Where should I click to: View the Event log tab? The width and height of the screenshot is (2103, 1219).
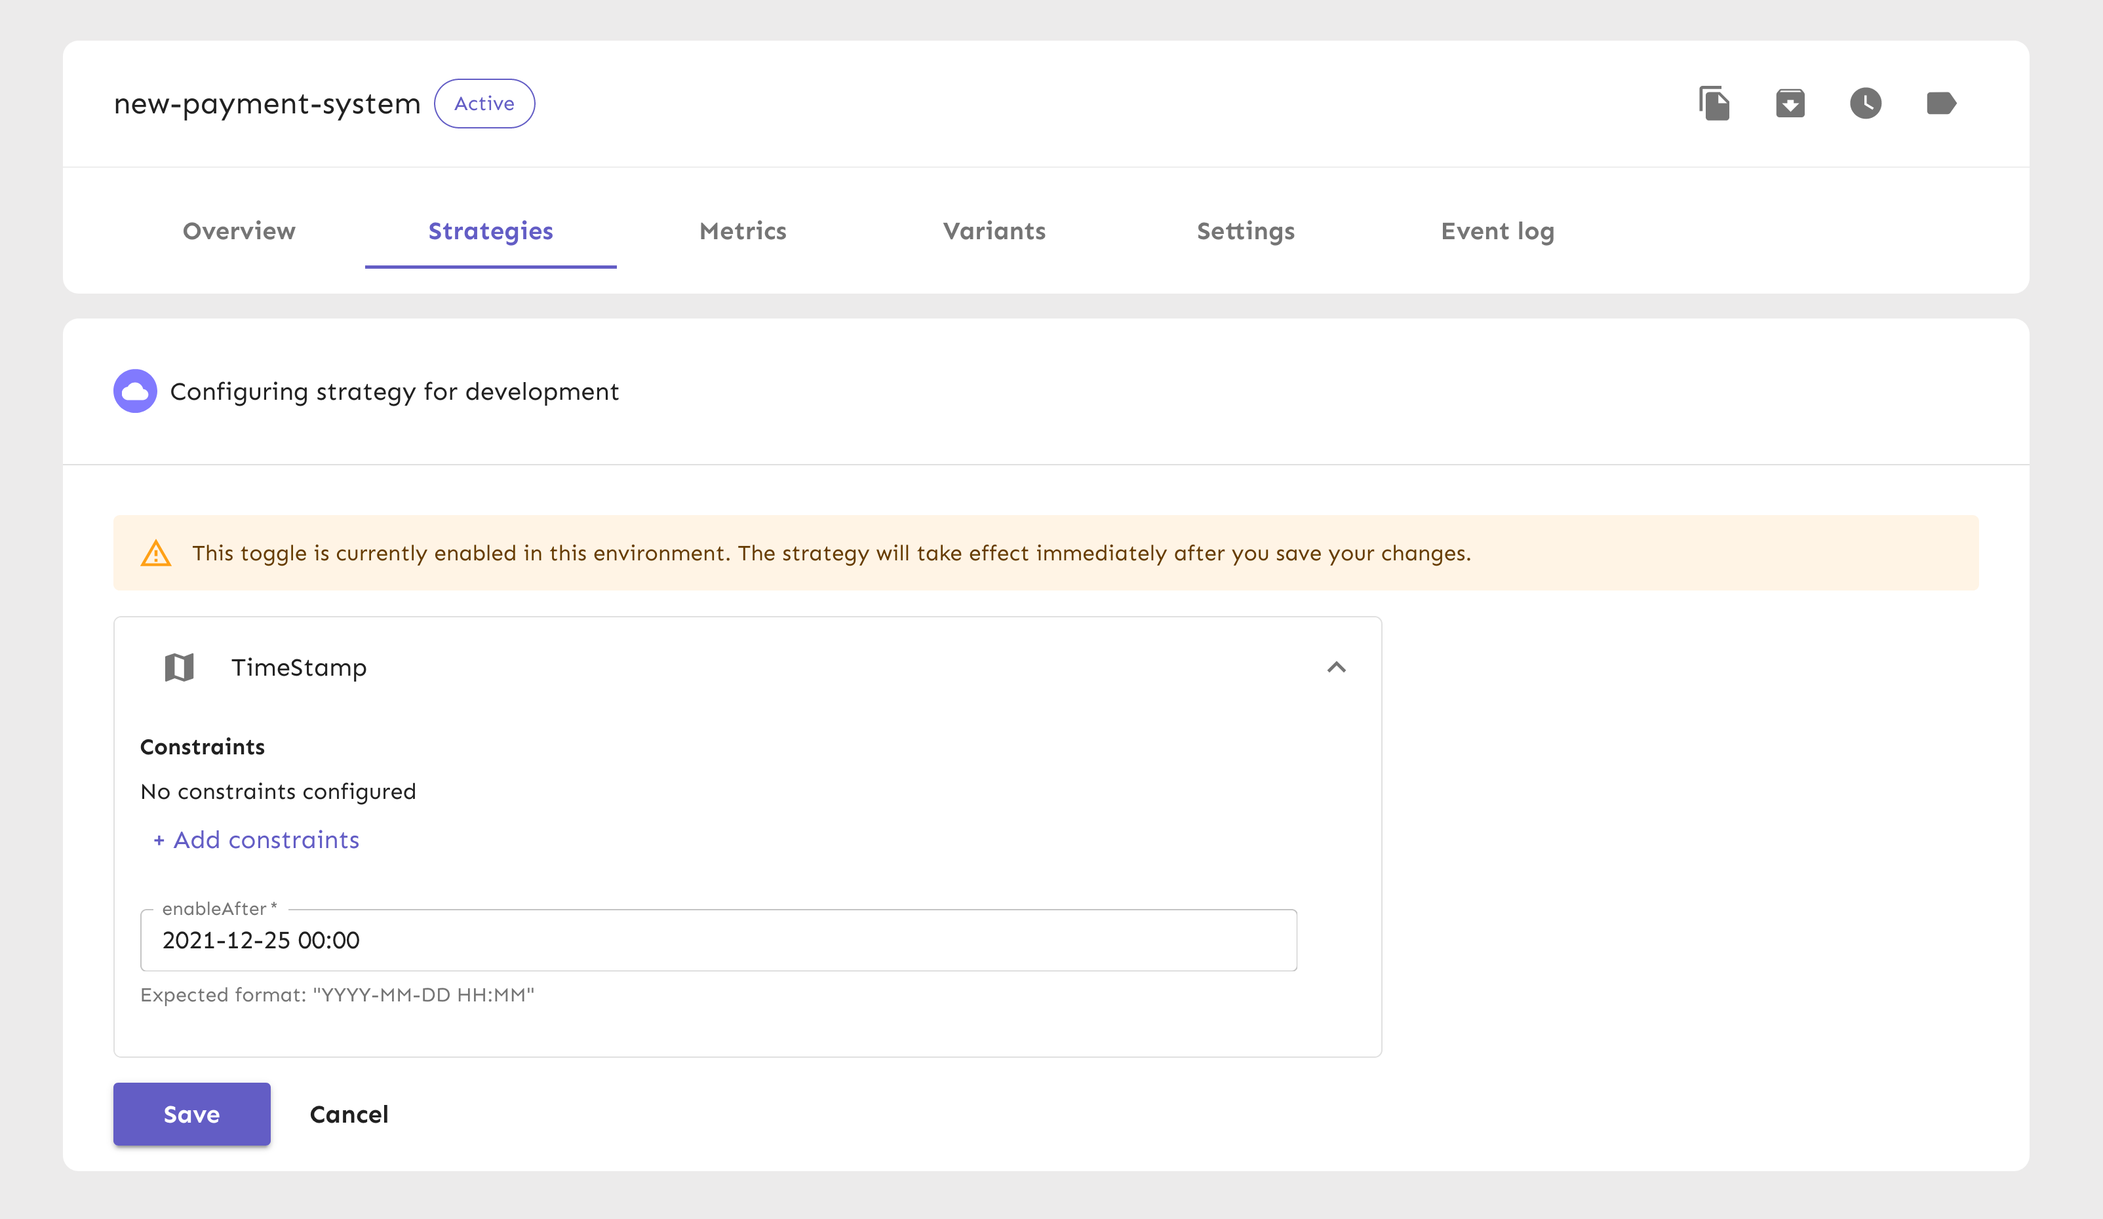pyautogui.click(x=1497, y=231)
